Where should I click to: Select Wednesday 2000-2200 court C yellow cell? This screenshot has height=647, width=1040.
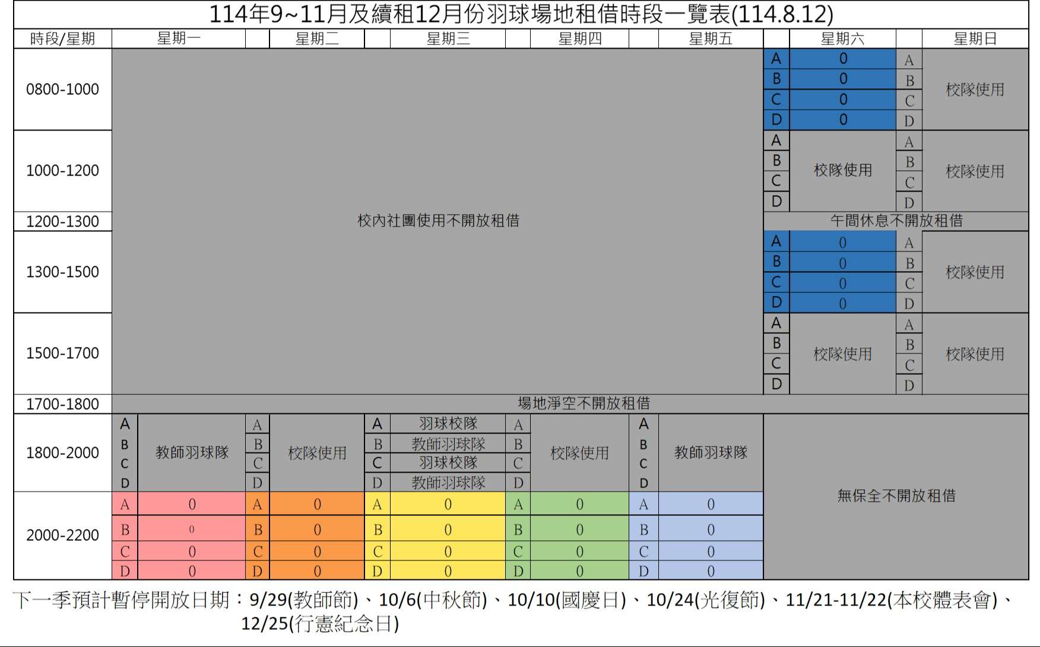click(448, 552)
